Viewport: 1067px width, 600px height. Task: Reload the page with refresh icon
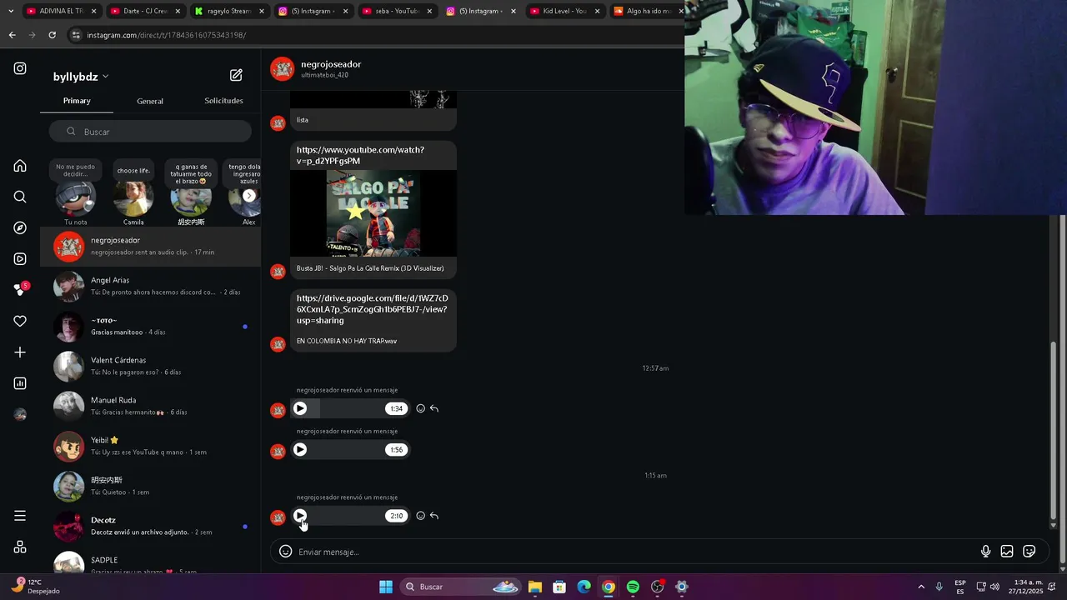[52, 35]
